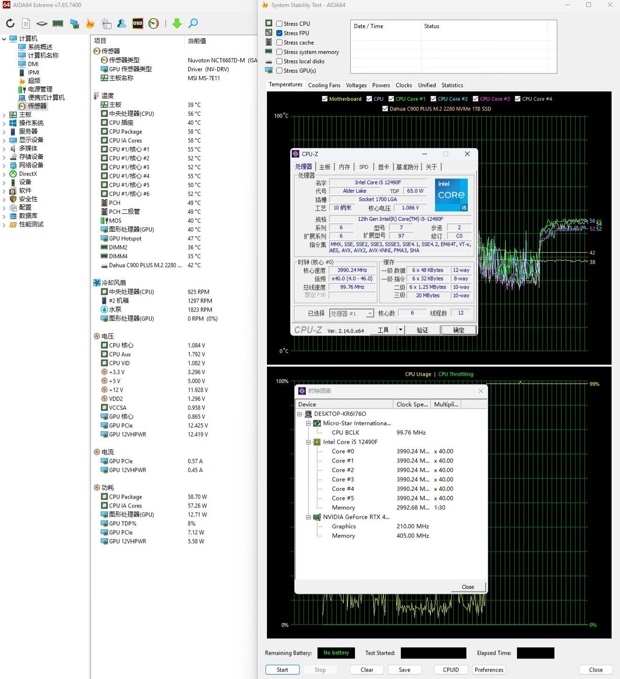The height and width of the screenshot is (679, 620).
Task: Select IPMI in the computer tree
Action: (33, 73)
